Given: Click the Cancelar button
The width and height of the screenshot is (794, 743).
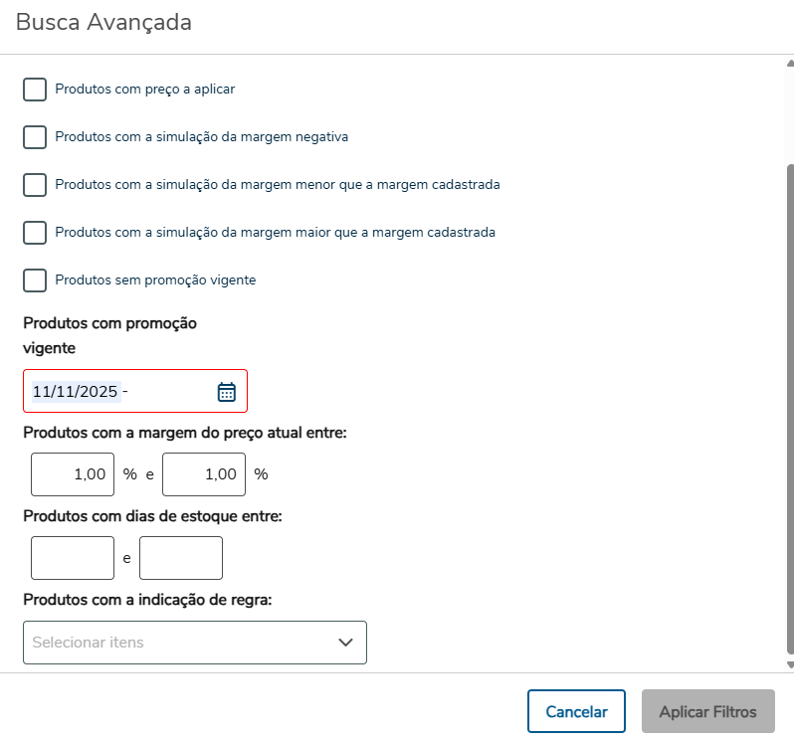Looking at the screenshot, I should tap(576, 711).
